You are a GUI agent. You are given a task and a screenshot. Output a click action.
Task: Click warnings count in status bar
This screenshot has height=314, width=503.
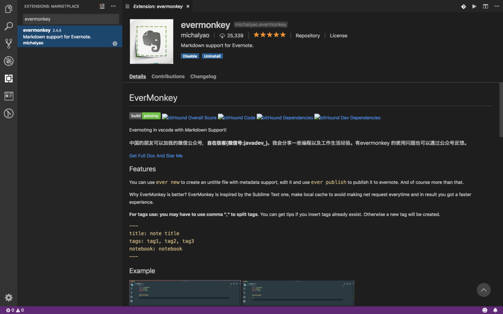[20, 310]
